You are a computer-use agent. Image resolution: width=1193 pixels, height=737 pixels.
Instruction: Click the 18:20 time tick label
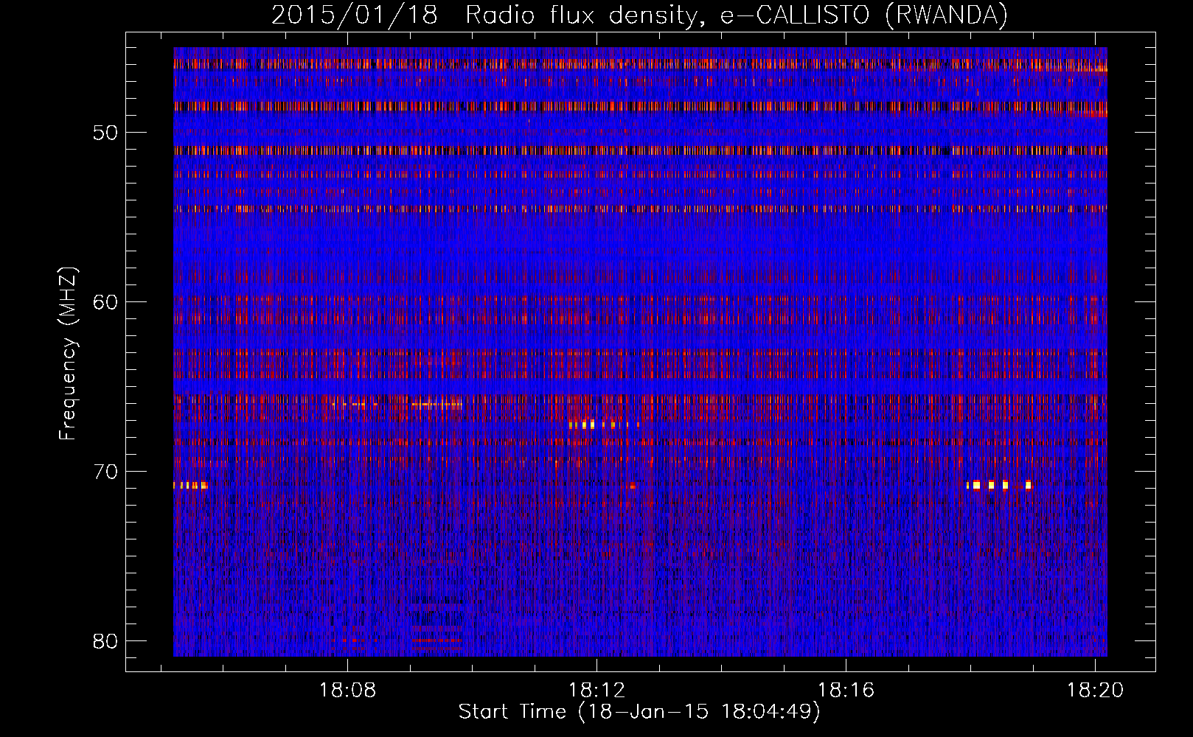point(1095,691)
